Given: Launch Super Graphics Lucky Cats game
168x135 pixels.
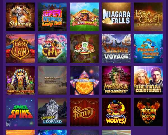Looking at the screenshot, I should (x=52, y=17).
